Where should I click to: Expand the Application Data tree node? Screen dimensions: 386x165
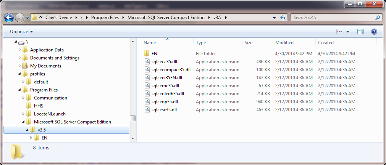tap(20, 50)
